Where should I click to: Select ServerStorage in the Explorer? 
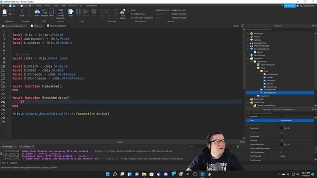[260, 55]
